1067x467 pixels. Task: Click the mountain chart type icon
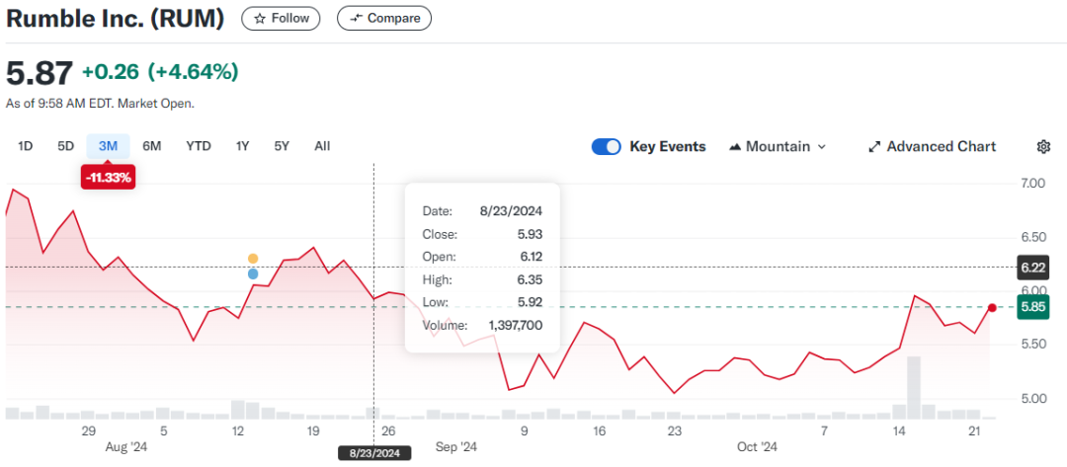(735, 146)
